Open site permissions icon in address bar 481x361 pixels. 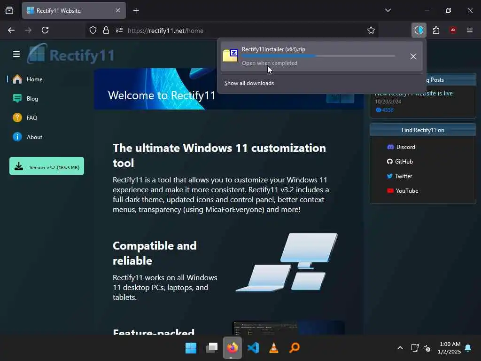point(119,30)
